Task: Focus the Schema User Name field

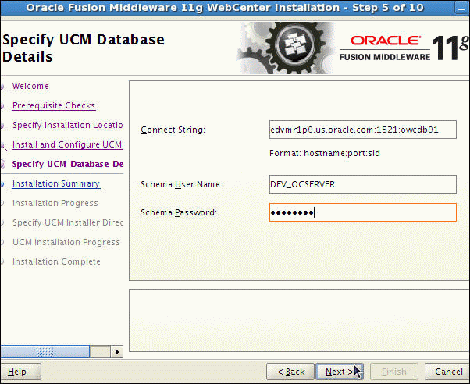Action: click(363, 184)
